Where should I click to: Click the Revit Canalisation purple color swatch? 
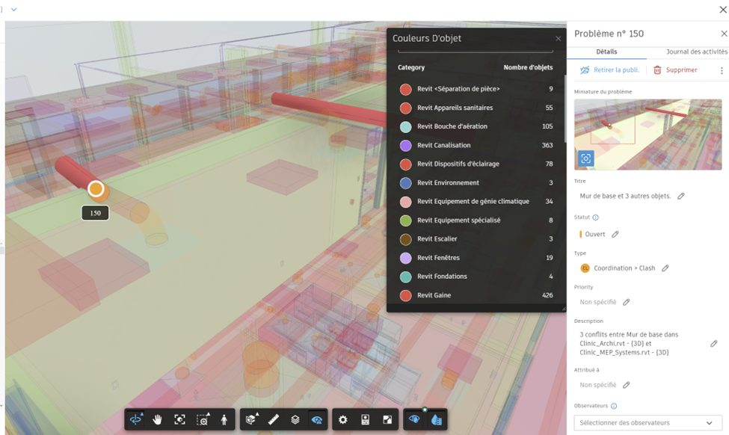coord(405,145)
